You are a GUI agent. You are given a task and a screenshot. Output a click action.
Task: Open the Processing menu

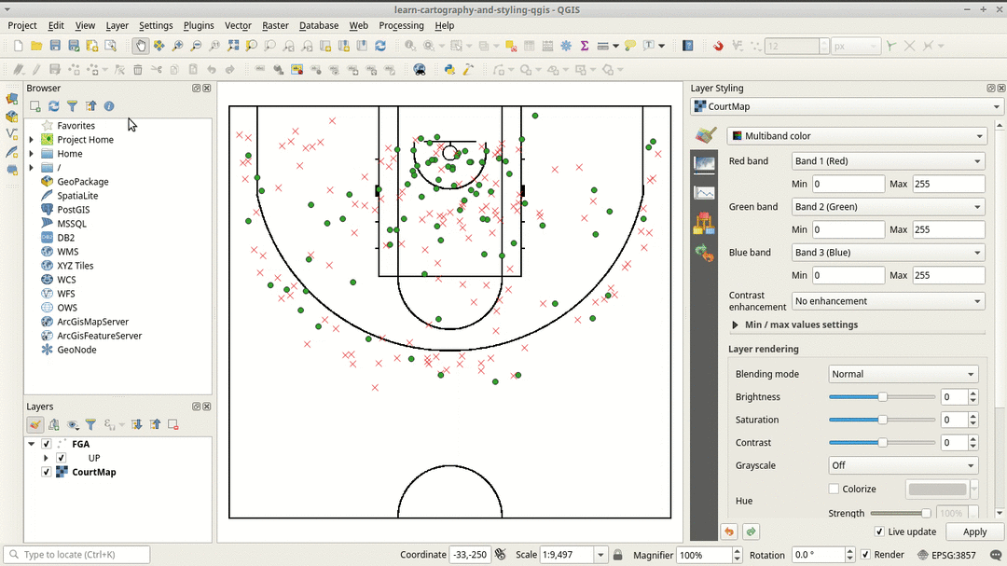401,25
